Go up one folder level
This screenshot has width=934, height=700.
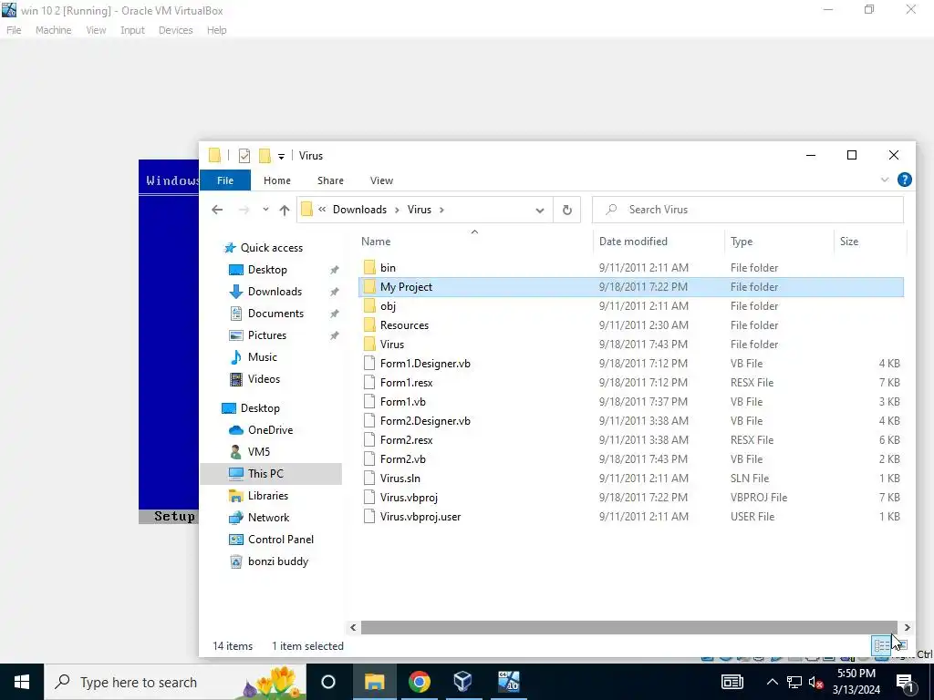pos(285,210)
